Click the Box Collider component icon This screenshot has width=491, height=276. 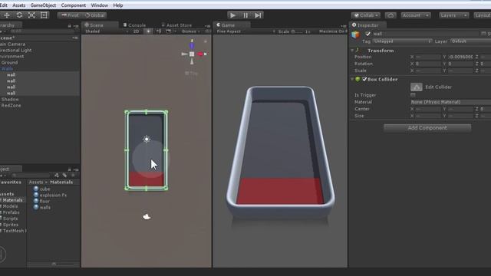358,80
